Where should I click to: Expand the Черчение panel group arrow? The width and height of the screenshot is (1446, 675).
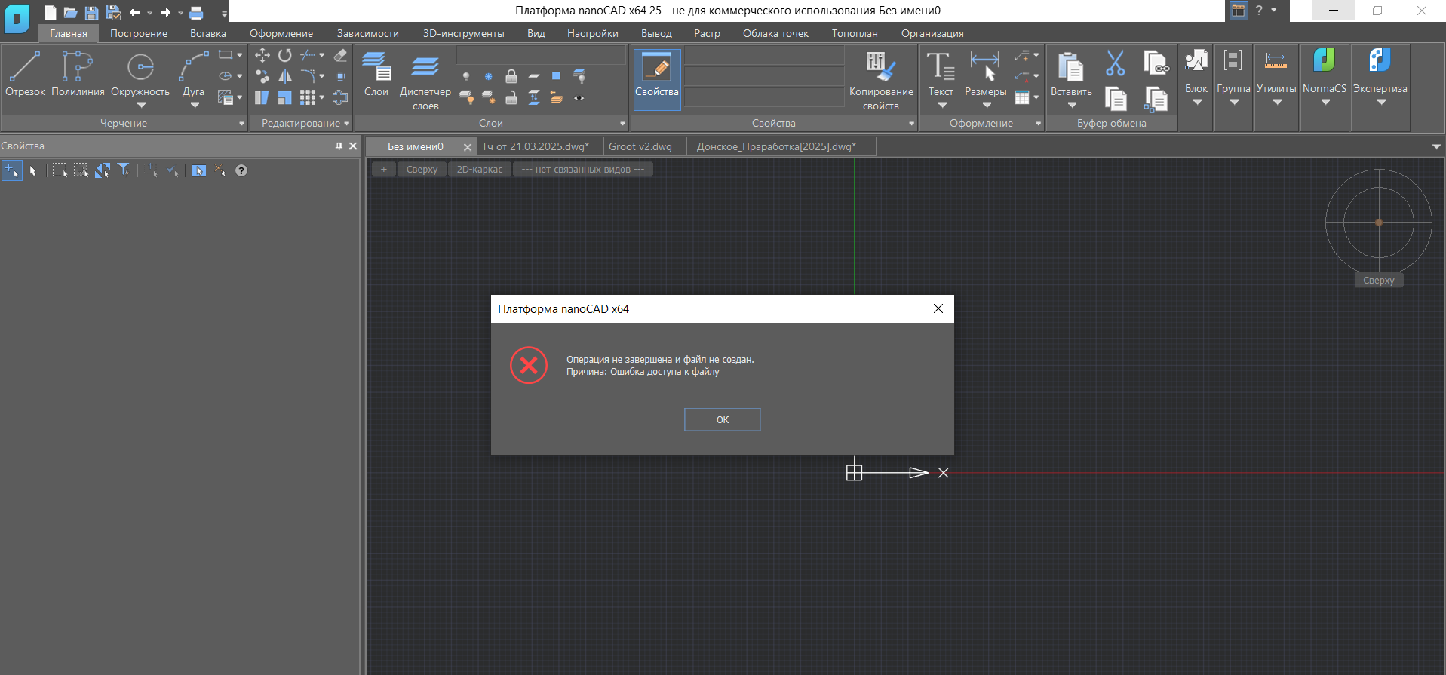tap(242, 124)
